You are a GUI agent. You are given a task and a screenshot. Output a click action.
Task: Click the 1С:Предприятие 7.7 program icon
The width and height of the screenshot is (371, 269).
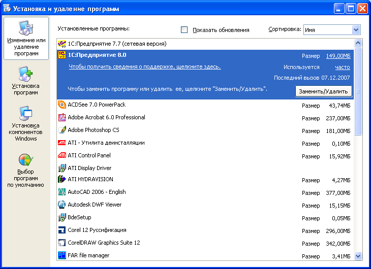pos(62,44)
